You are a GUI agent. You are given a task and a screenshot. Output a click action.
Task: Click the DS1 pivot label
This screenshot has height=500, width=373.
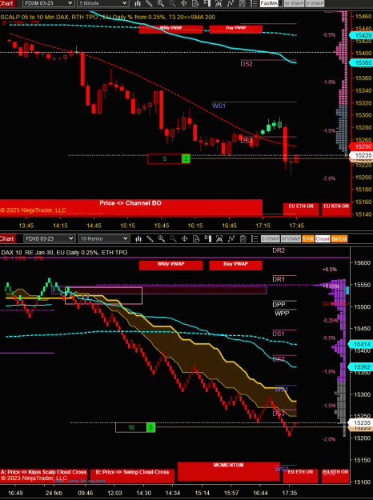pyautogui.click(x=279, y=334)
